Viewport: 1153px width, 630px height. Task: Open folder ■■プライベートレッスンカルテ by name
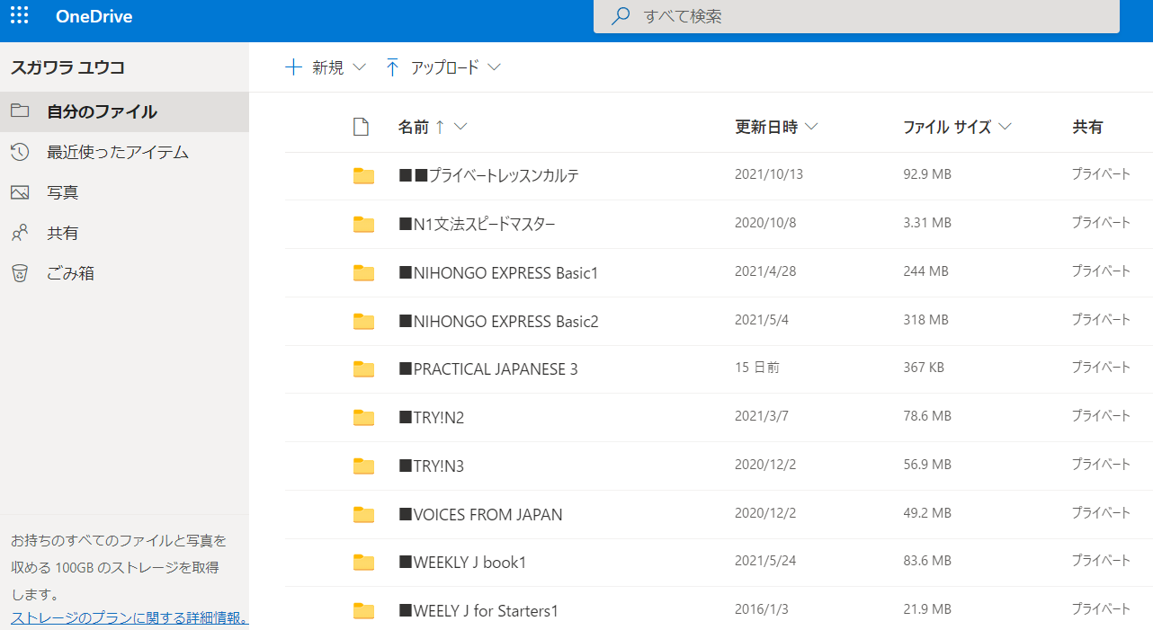488,175
